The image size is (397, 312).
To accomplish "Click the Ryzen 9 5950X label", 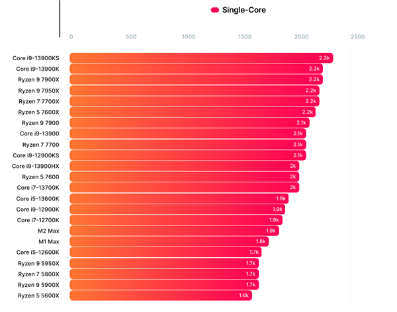I will [38, 264].
